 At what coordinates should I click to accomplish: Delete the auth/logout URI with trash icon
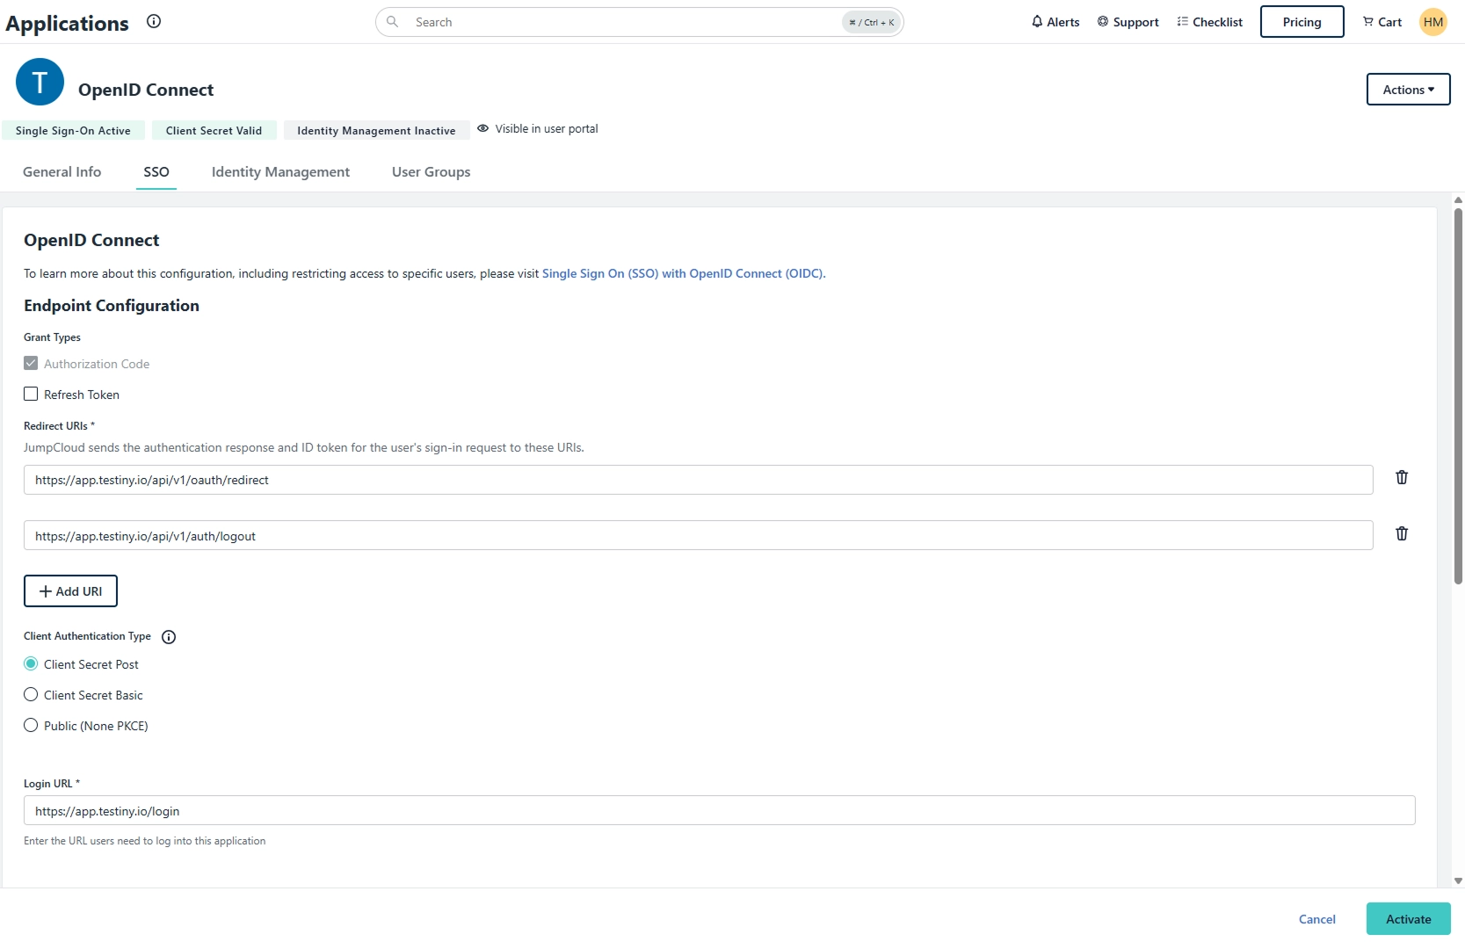coord(1402,533)
